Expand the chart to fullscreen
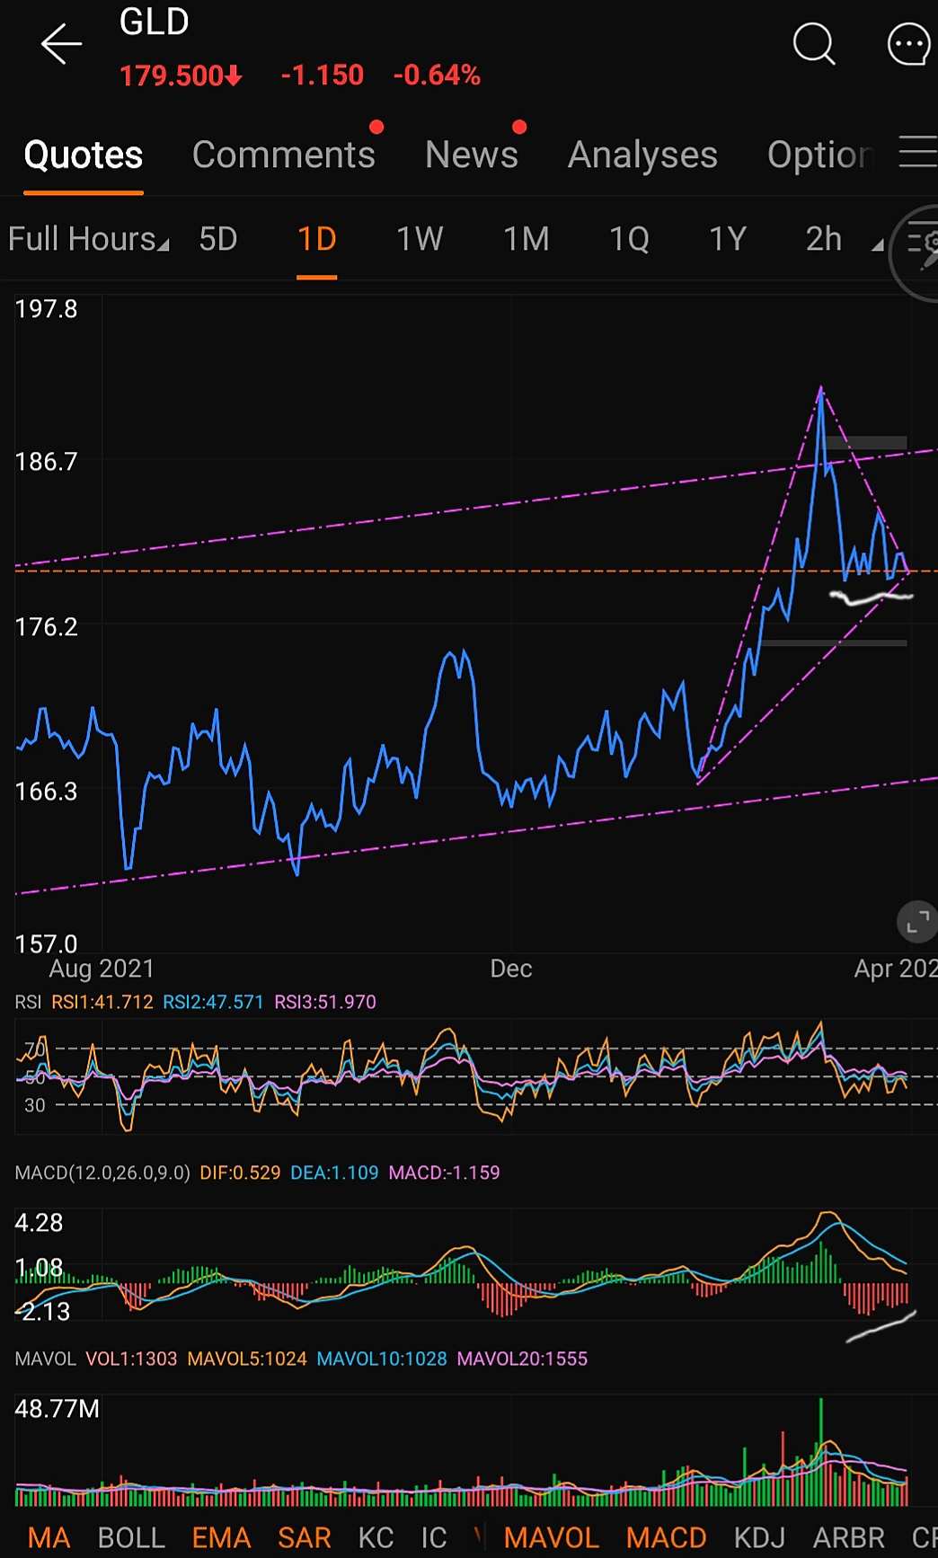Screen dimensions: 938x1558 click(x=916, y=922)
